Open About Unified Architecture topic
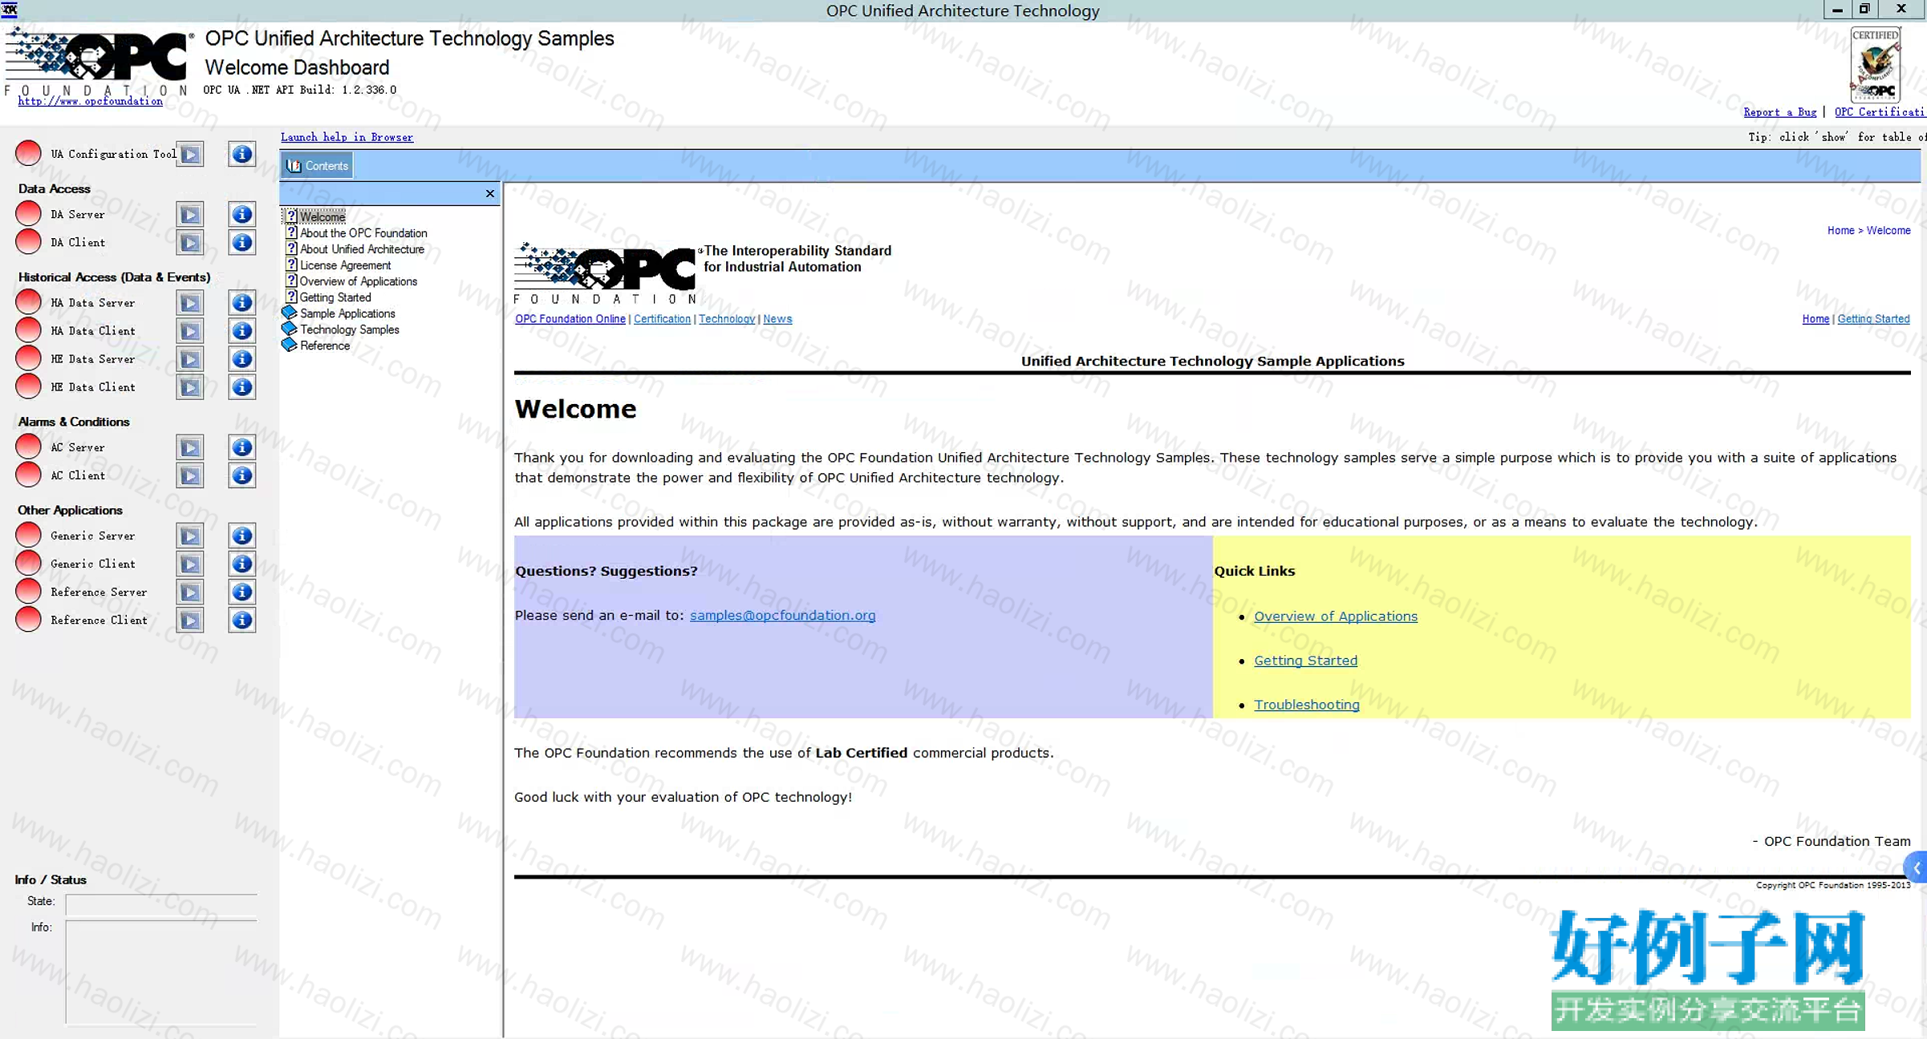The width and height of the screenshot is (1927, 1039). click(362, 249)
